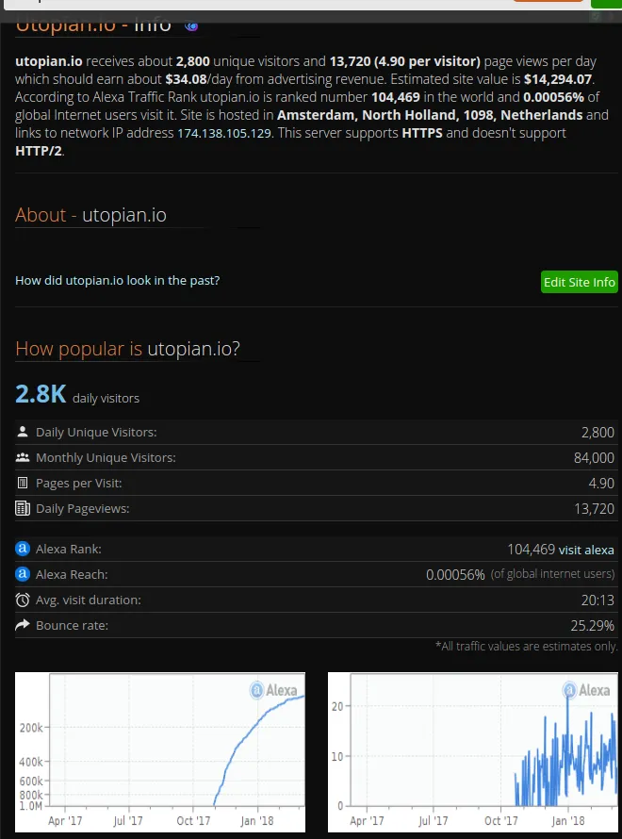The height and width of the screenshot is (839, 622).
Task: Select the Pages per Visit value 4.90
Action: [601, 484]
